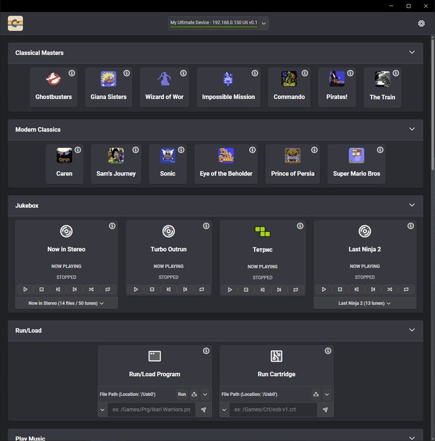Open the settings gear icon
Viewport: 435px width, 441px height.
coord(421,24)
